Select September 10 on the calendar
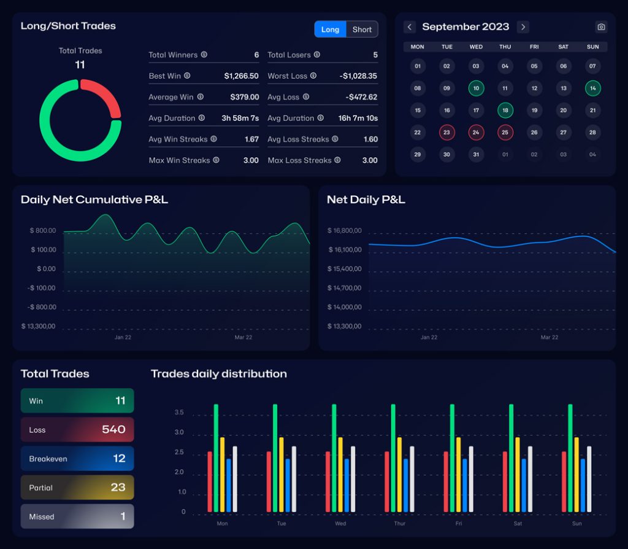The height and width of the screenshot is (549, 628). coord(476,88)
